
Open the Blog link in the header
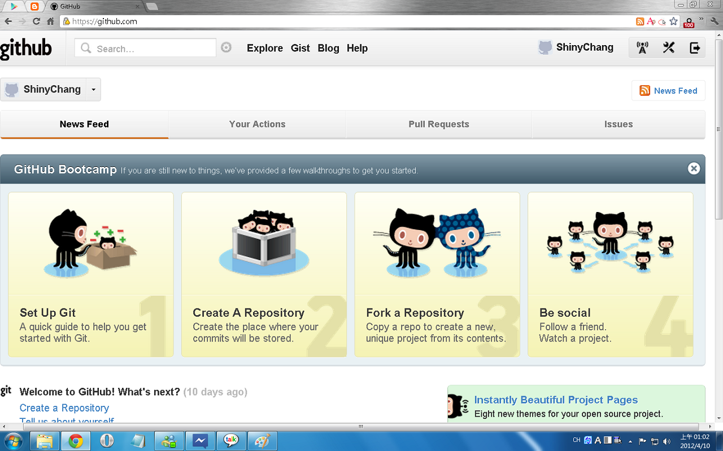pos(328,48)
